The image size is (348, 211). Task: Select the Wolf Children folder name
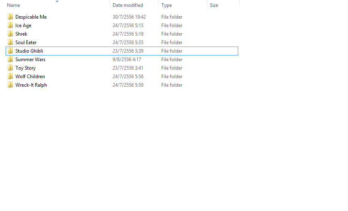pos(30,76)
